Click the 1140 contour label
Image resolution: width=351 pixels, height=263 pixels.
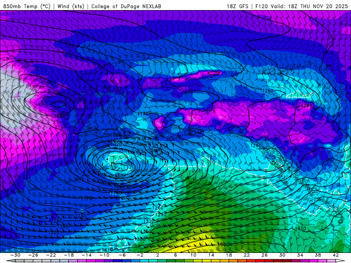tap(116, 193)
